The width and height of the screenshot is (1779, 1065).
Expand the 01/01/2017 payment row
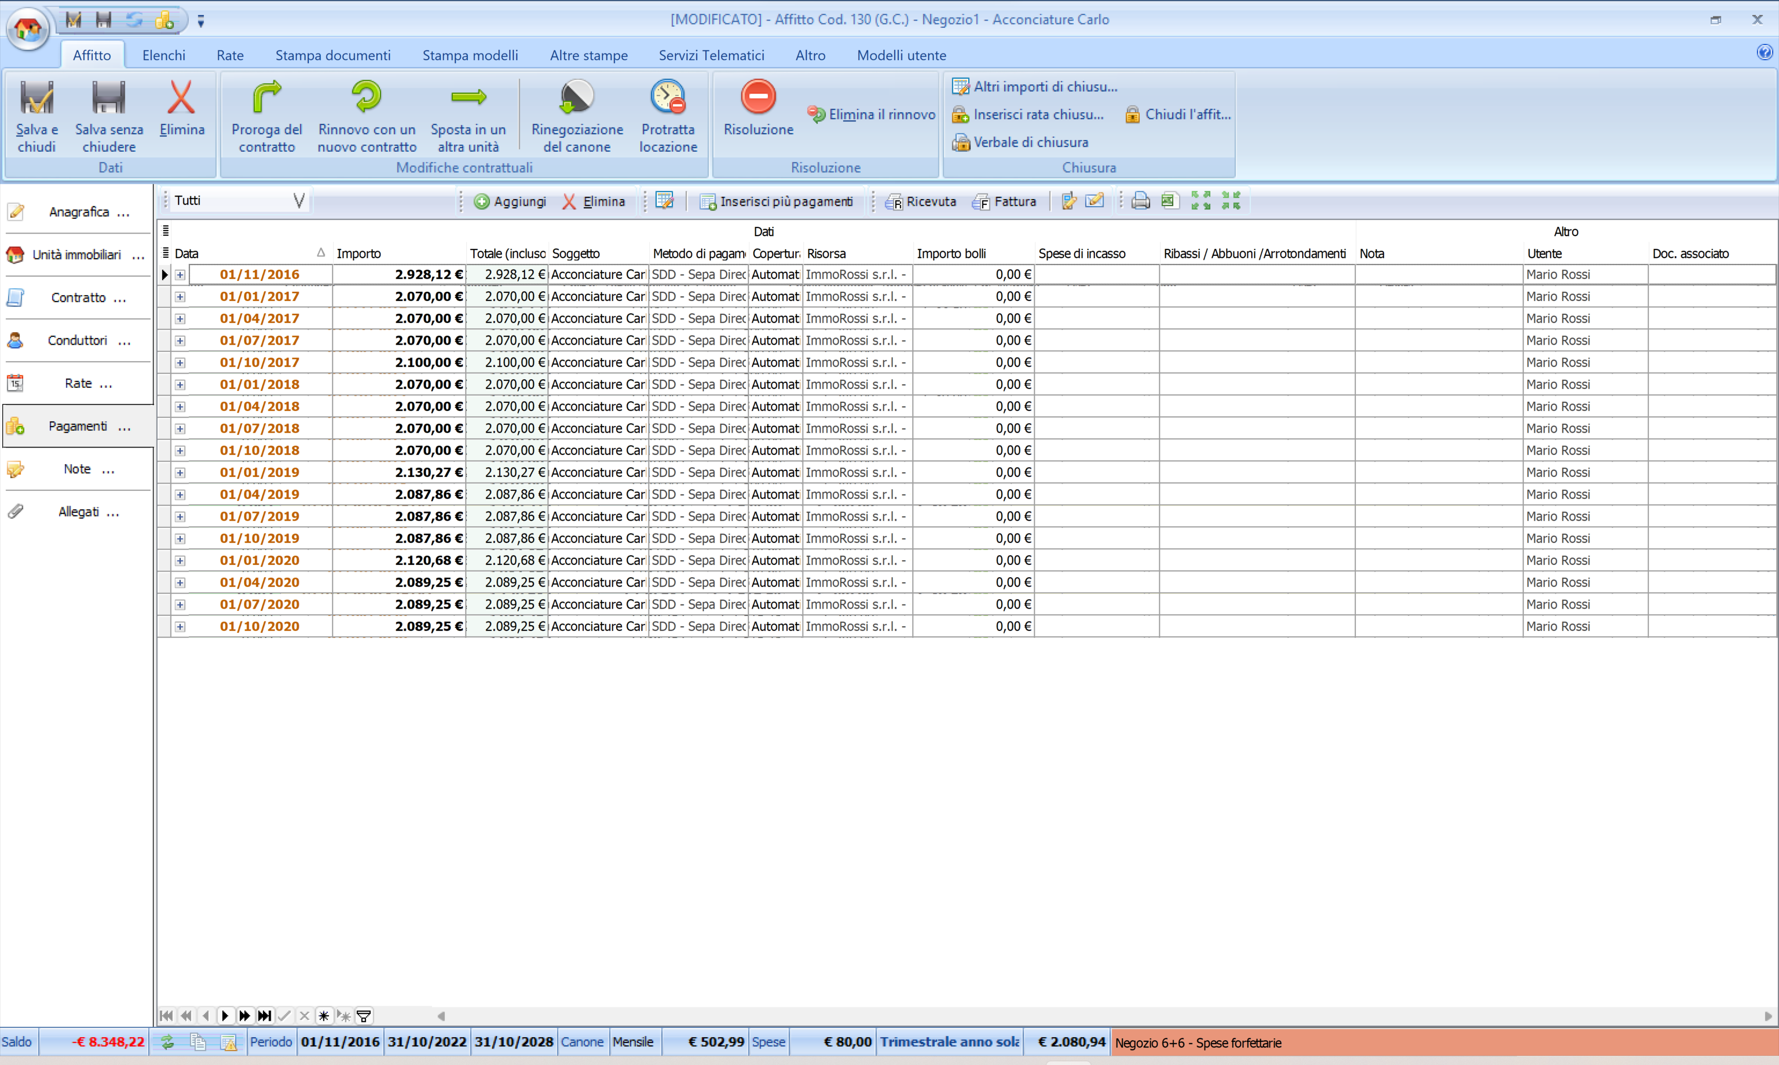[180, 297]
